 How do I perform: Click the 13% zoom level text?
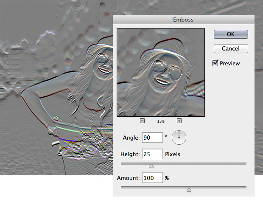[161, 121]
